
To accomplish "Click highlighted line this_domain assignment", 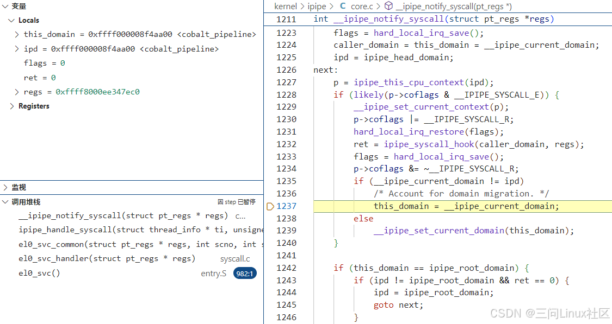I will tap(466, 206).
